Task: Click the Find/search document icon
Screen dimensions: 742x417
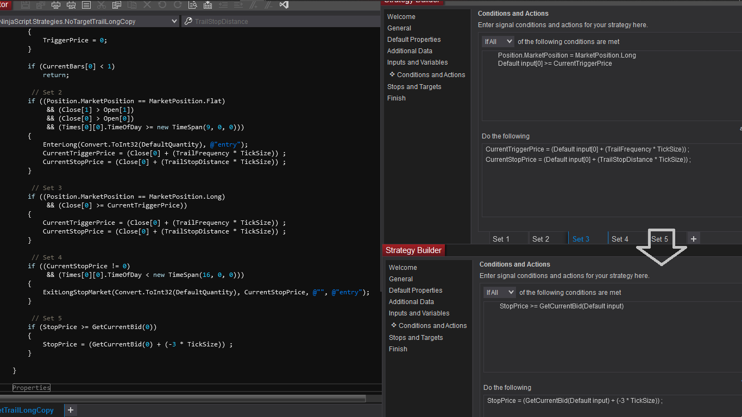Action: coord(193,5)
